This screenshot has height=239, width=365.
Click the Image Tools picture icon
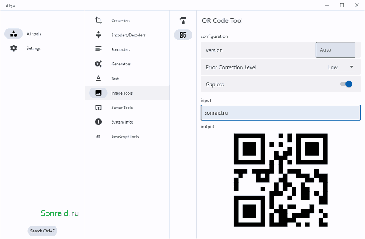point(98,93)
